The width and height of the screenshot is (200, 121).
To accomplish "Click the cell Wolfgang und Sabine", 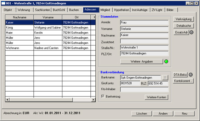I will coord(48,27).
